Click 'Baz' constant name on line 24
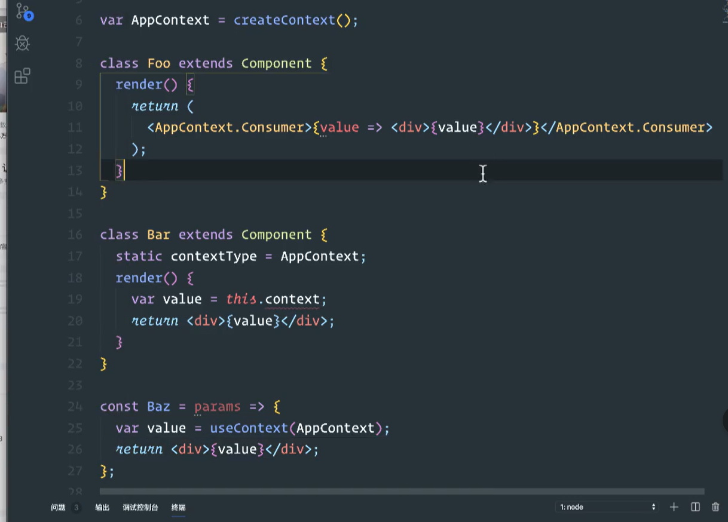728x522 pixels. point(159,407)
